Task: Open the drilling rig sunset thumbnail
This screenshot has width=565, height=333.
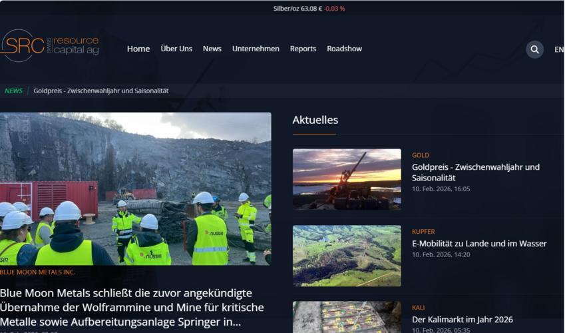Action: pos(347,179)
